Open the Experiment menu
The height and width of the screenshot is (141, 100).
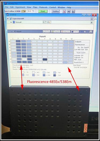pyautogui.click(x=20, y=7)
